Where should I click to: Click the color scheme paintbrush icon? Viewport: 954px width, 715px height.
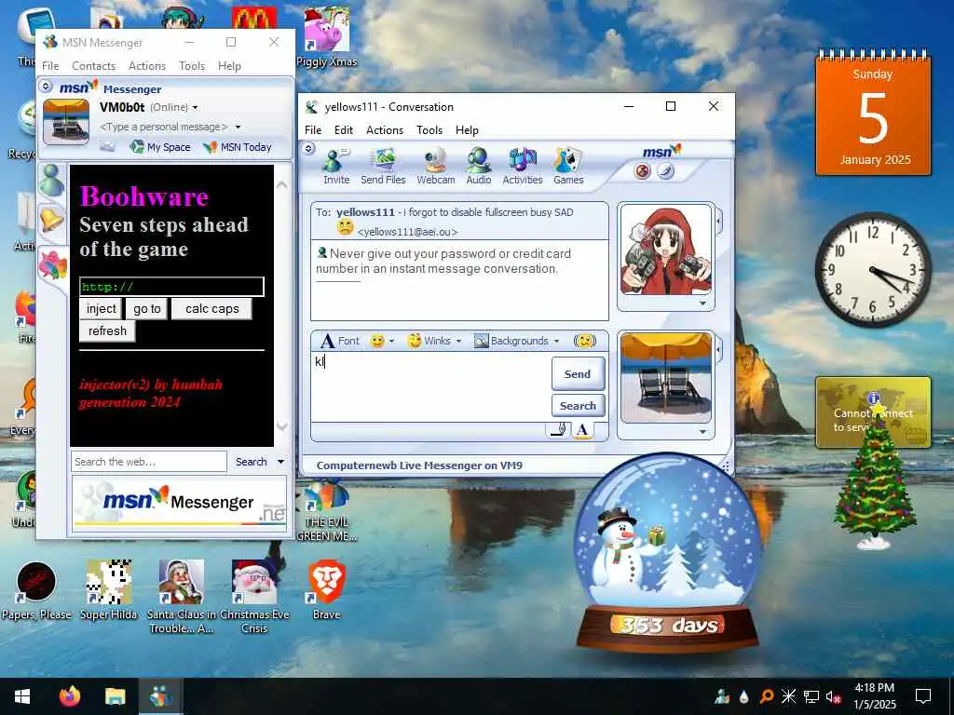(665, 171)
